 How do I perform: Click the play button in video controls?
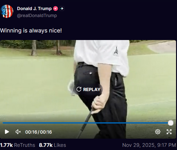point(7,132)
